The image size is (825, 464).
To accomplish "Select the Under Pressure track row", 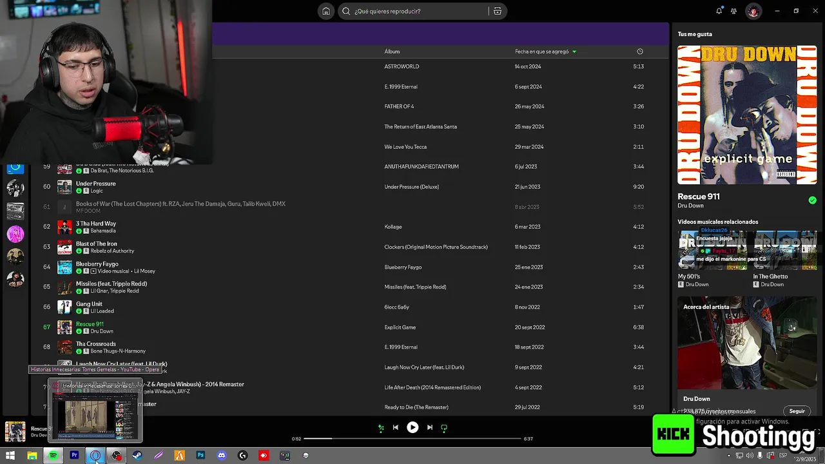I will tap(348, 187).
